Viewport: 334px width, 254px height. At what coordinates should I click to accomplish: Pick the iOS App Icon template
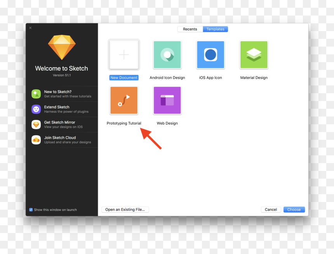[210, 55]
